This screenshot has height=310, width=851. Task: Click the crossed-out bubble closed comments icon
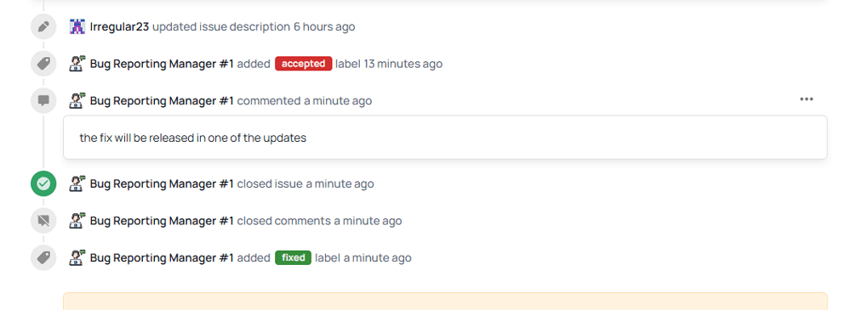tap(43, 221)
